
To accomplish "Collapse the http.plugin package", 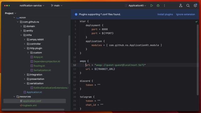I will (x=24, y=48).
